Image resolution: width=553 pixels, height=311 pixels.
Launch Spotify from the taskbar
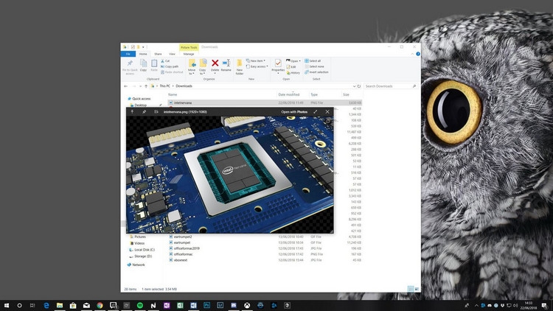click(140, 305)
